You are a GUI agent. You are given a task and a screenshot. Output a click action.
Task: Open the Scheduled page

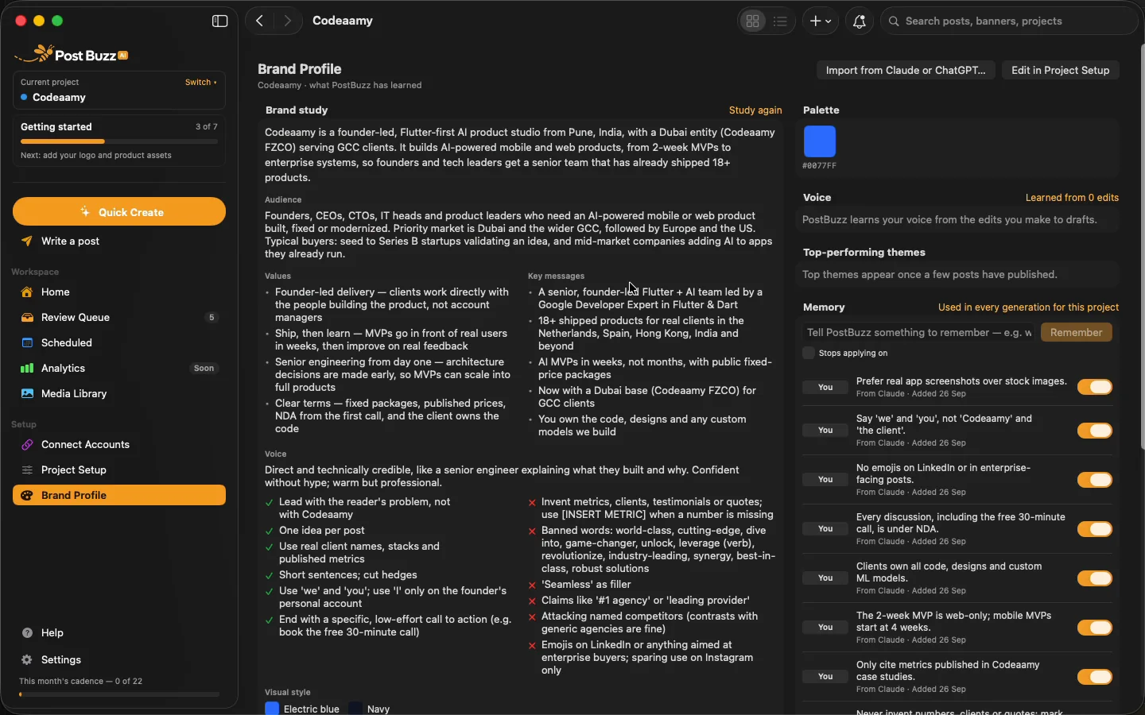coord(119,343)
